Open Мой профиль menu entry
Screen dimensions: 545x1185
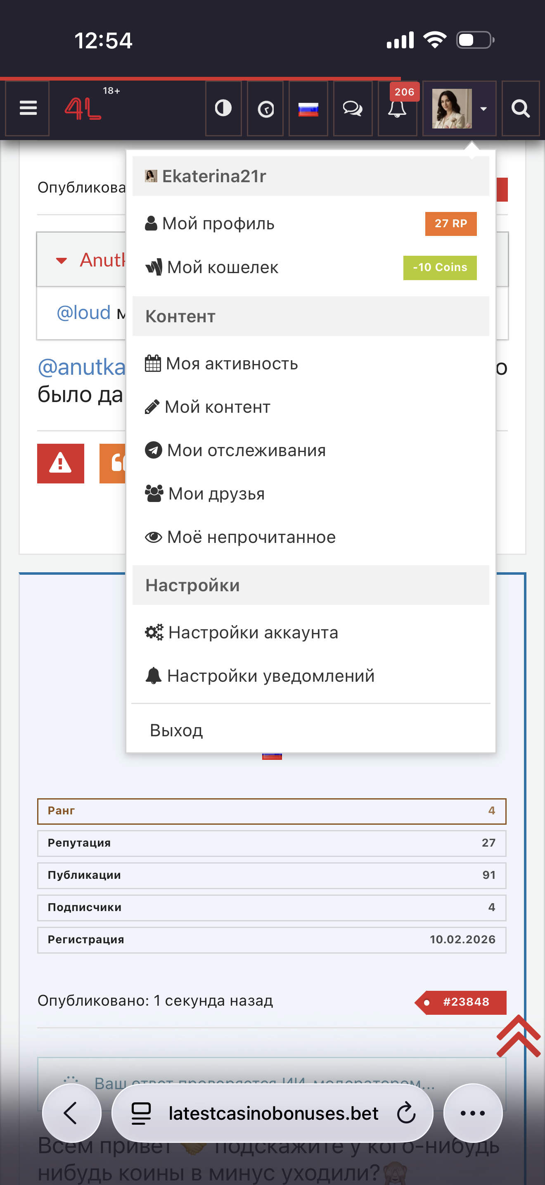tap(218, 224)
